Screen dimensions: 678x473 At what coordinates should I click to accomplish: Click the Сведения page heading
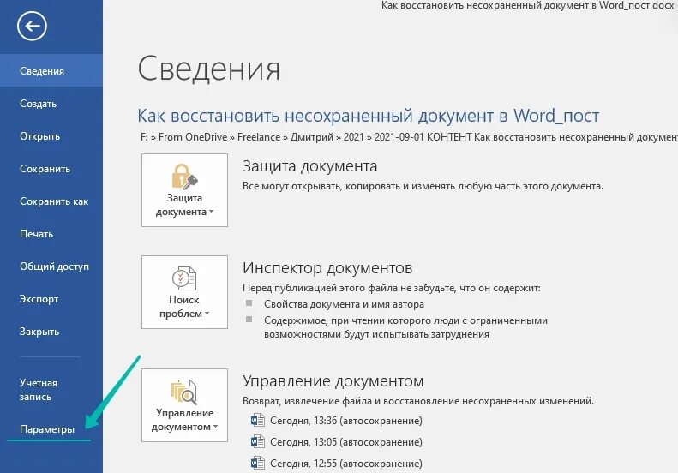[209, 69]
